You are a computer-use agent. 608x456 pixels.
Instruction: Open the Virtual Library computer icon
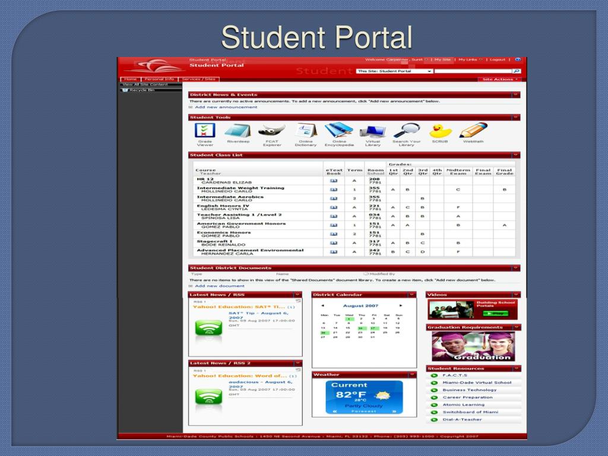coord(373,132)
